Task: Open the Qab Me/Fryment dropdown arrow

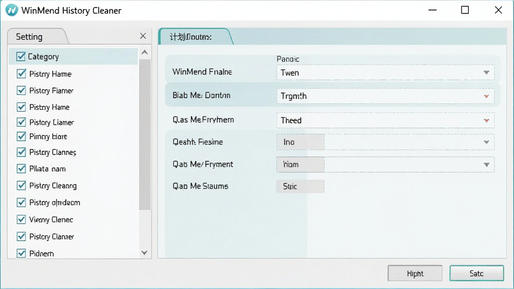Action: [486, 165]
